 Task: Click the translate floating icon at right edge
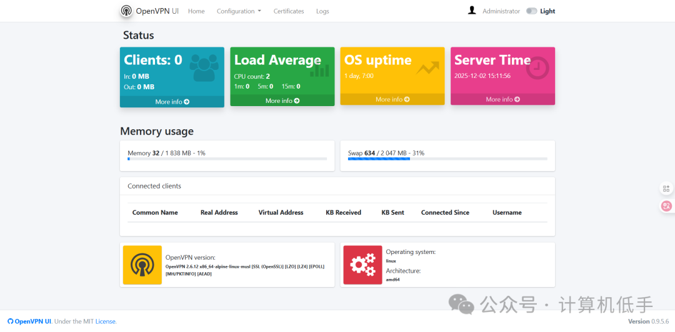pos(666,206)
